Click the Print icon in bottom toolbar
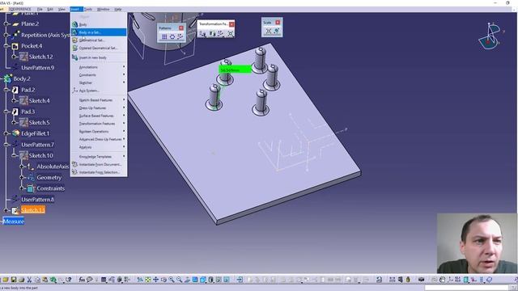This screenshot has width=518, height=291. click(x=22, y=280)
